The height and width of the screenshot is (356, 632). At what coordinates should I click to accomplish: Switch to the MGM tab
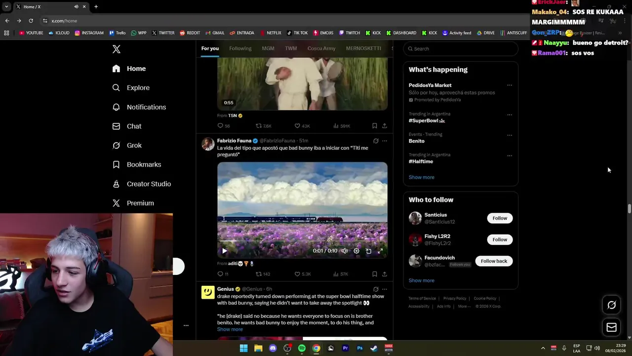click(x=268, y=48)
